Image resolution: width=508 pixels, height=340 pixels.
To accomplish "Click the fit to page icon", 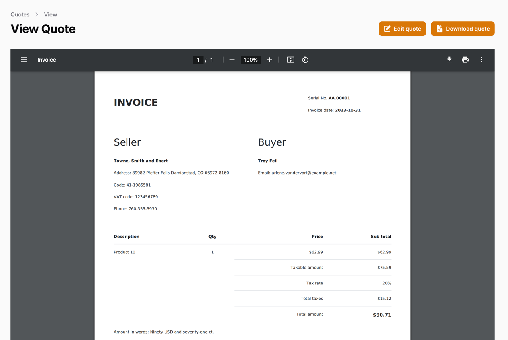I will click(x=290, y=60).
